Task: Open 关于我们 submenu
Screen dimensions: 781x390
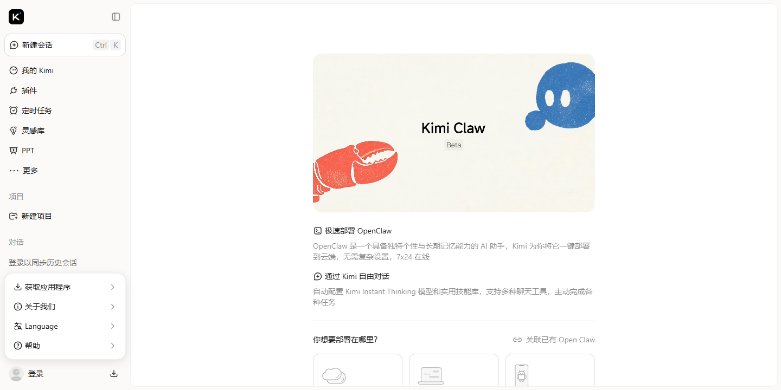Action: [x=65, y=307]
